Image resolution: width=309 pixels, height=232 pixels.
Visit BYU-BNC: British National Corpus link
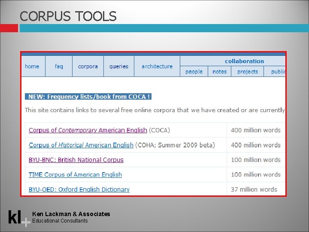tap(76, 160)
